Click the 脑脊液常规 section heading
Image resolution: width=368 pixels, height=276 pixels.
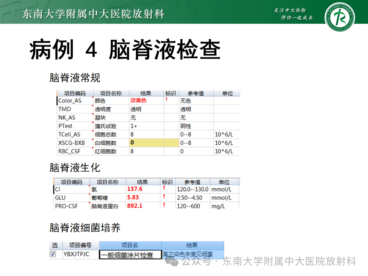pos(75,78)
